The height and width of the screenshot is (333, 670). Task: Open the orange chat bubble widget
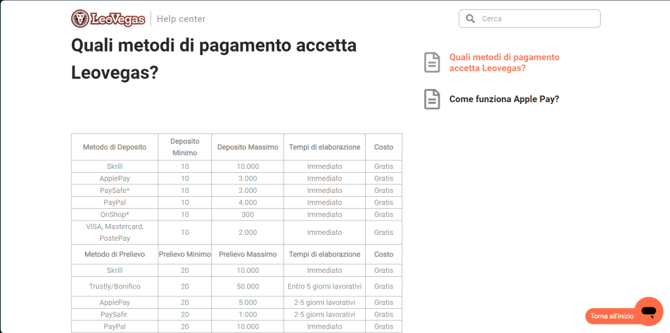648,311
